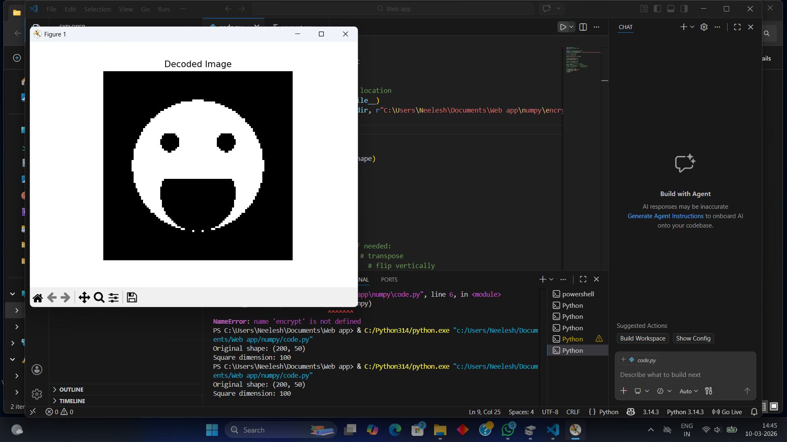The height and width of the screenshot is (442, 787).
Task: Switch to the PORTS panel tab
Action: pos(389,280)
